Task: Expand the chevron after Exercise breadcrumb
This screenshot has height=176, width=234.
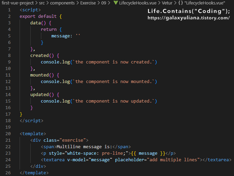Action: (99, 3)
